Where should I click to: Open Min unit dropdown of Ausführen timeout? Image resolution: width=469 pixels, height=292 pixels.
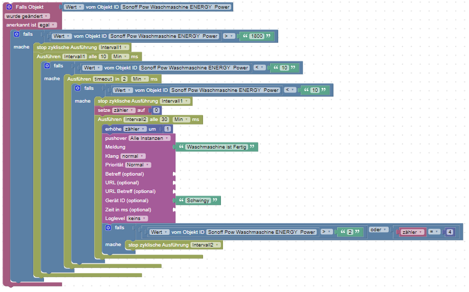click(140, 79)
